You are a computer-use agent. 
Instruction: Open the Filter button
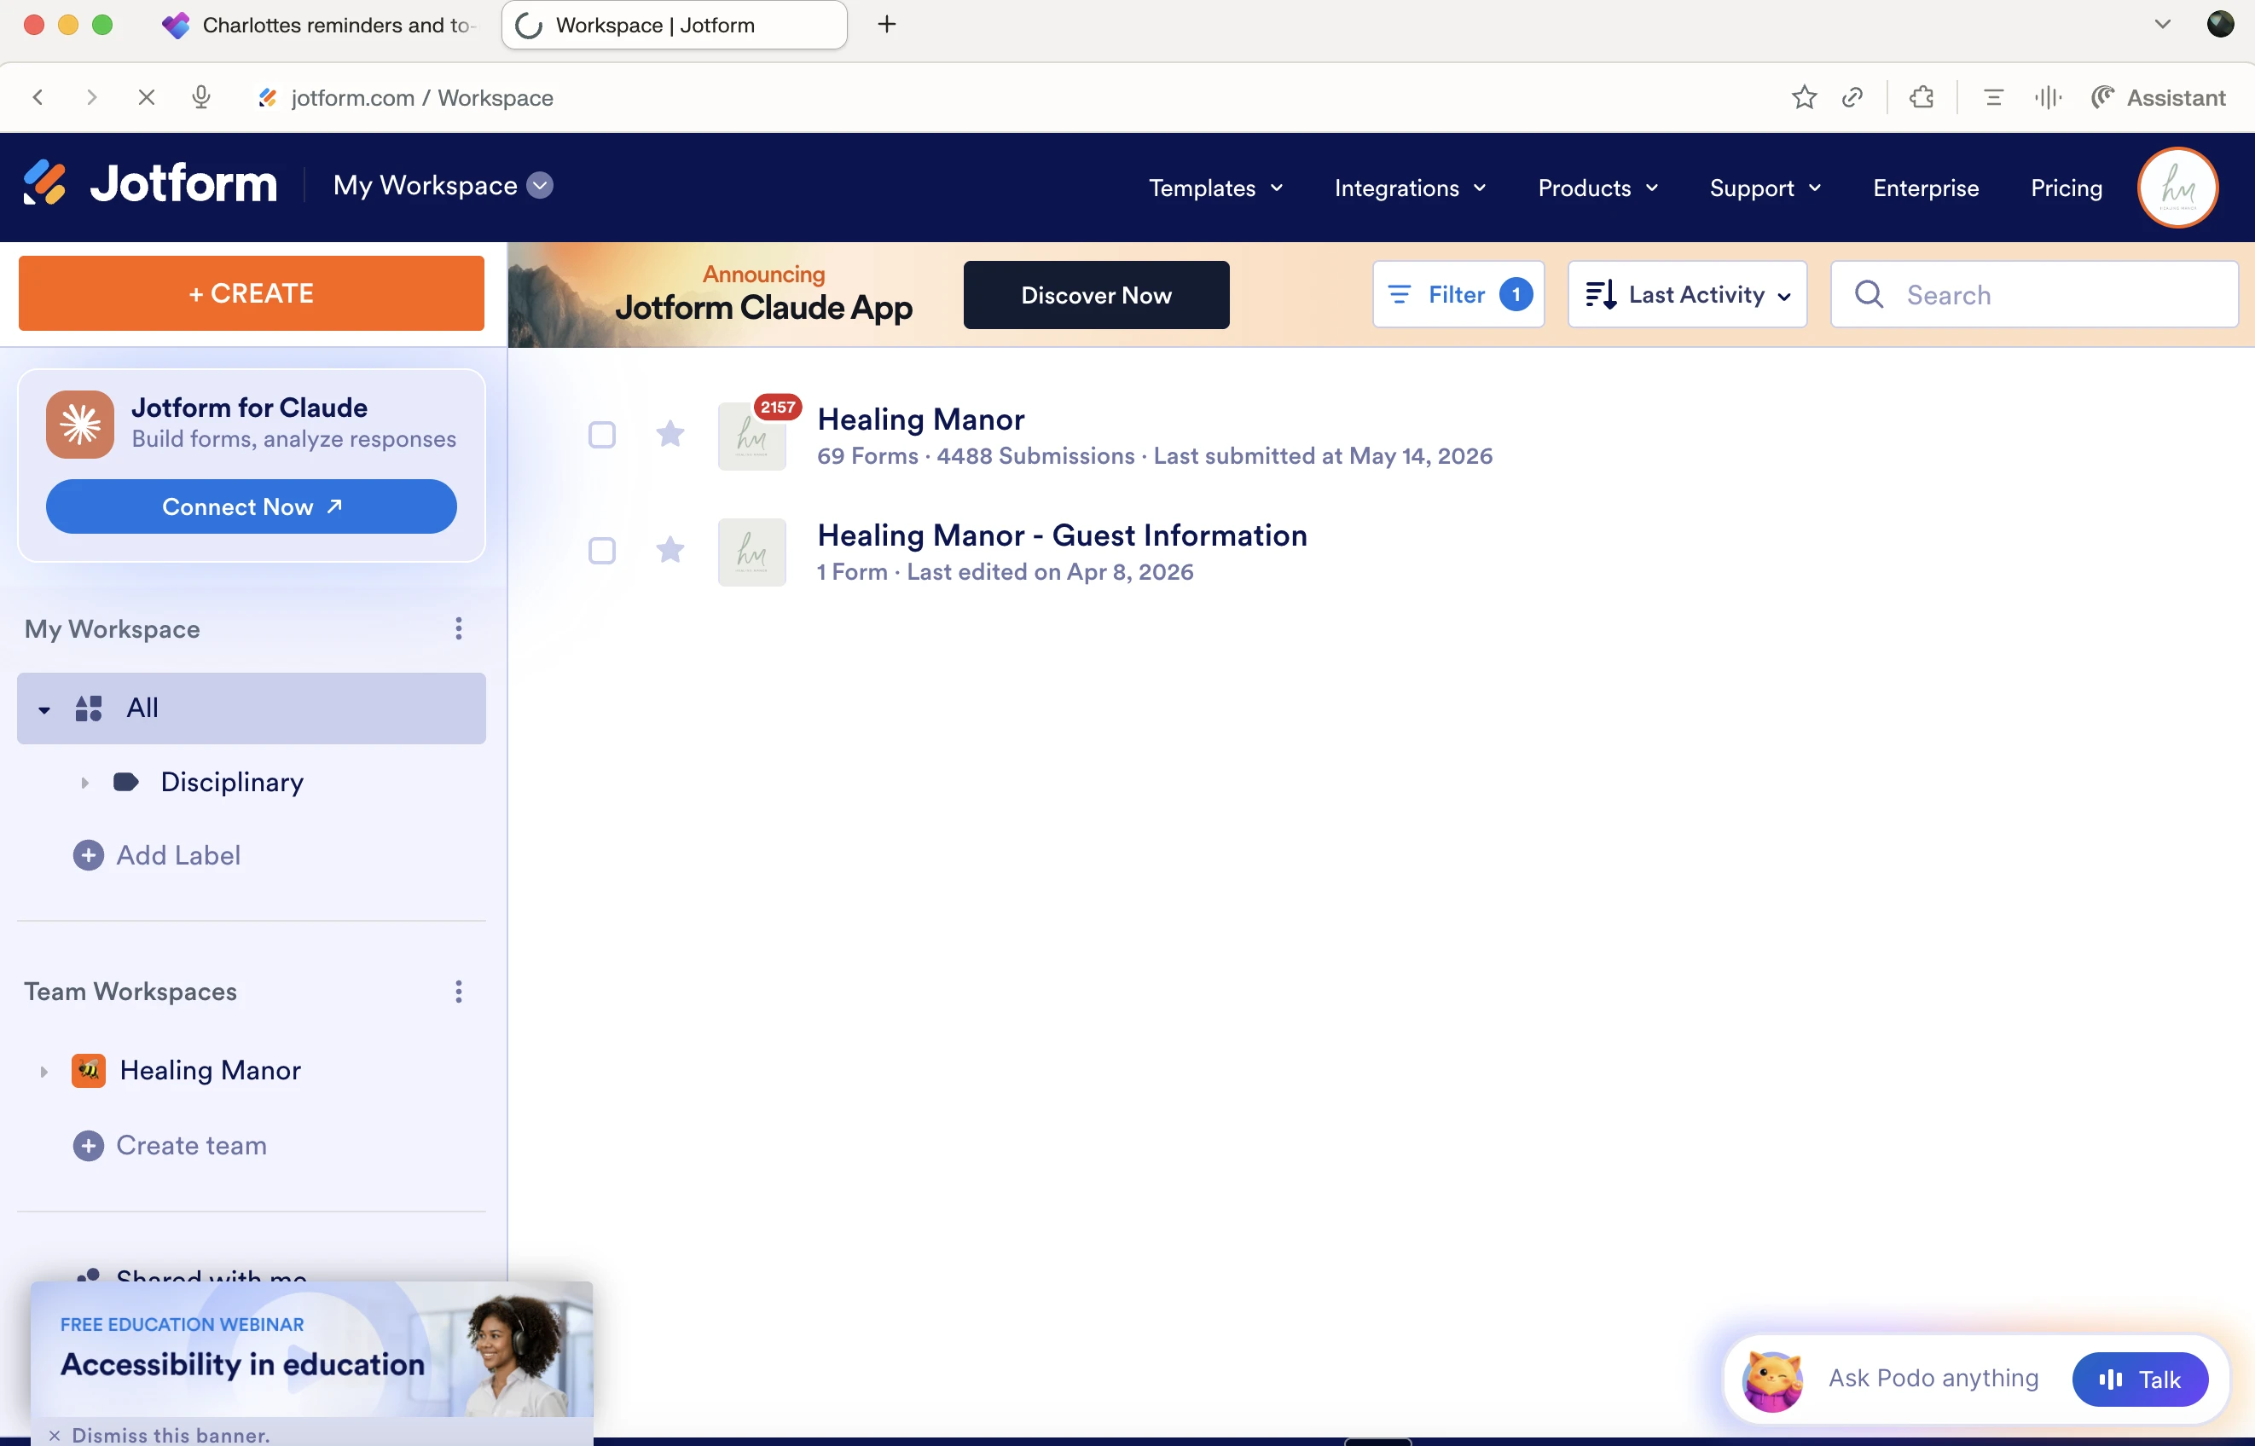(1458, 294)
